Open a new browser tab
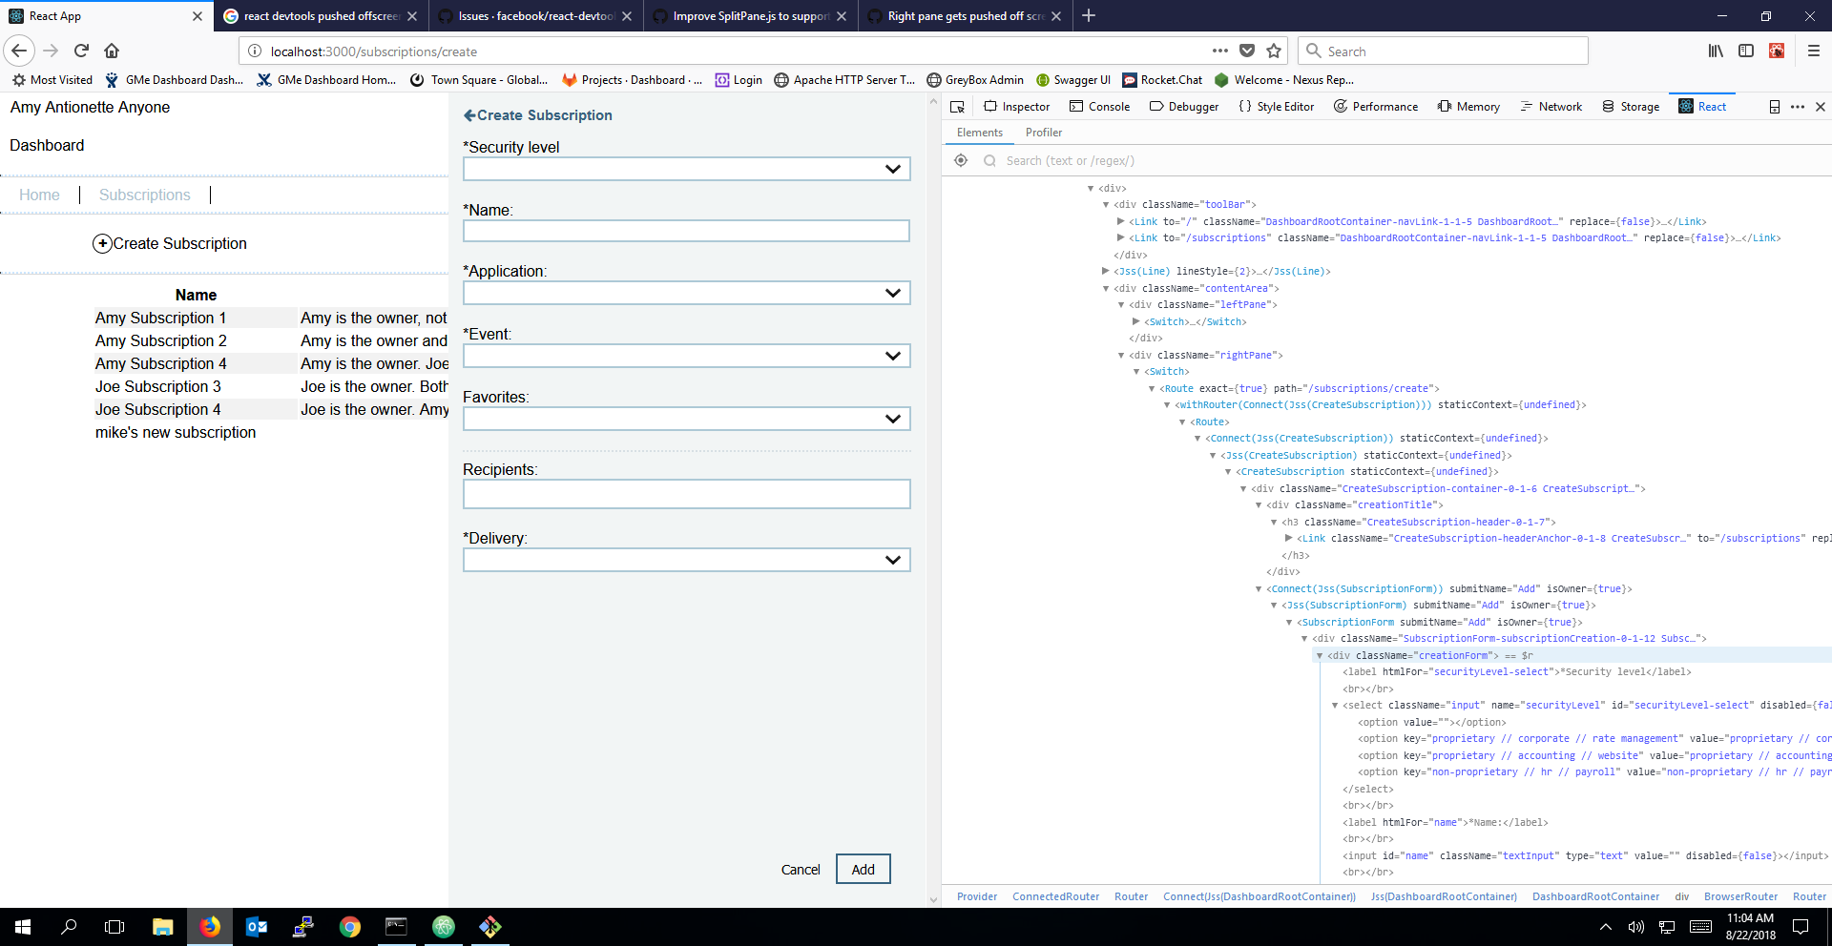The height and width of the screenshot is (946, 1832). pyautogui.click(x=1089, y=15)
